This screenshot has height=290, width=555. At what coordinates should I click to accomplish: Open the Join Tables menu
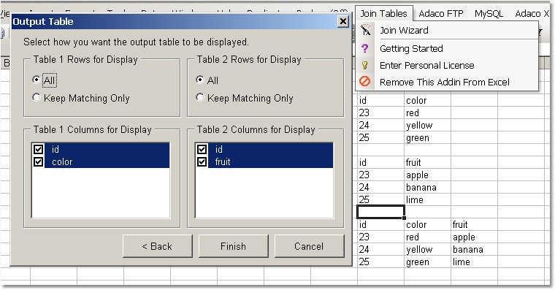[x=383, y=13]
